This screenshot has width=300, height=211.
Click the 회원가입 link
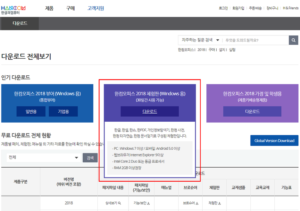[x=238, y=8]
